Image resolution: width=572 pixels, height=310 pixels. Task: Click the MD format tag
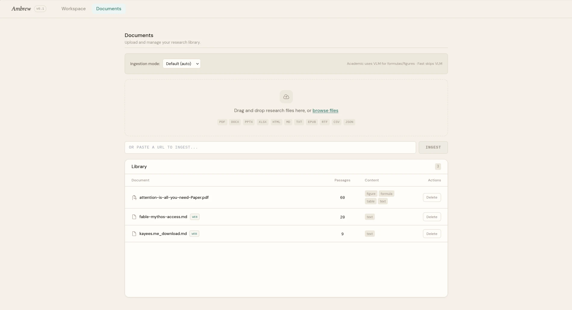pos(288,122)
